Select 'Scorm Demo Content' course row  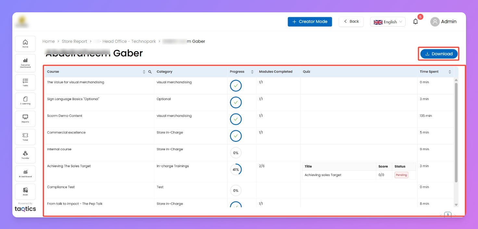coord(65,116)
